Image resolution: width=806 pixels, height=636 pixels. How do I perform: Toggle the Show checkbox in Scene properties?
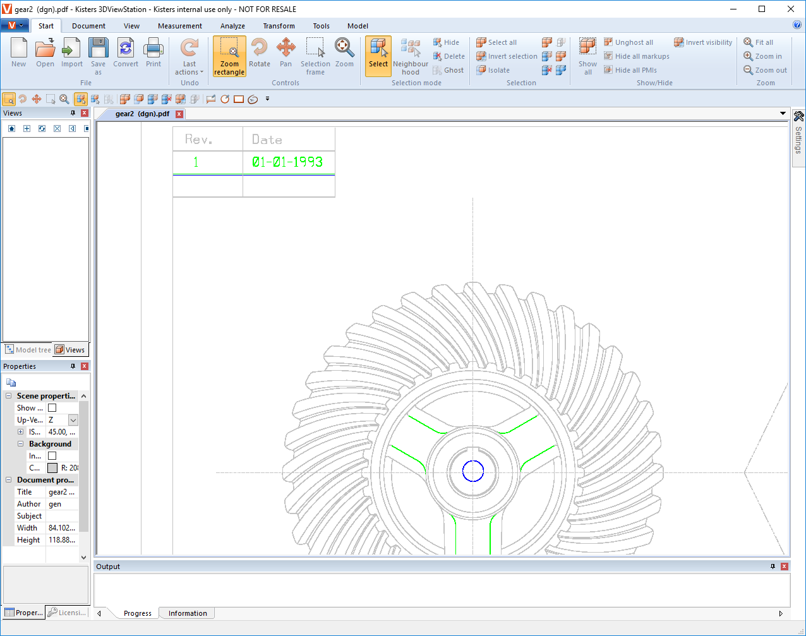click(52, 408)
